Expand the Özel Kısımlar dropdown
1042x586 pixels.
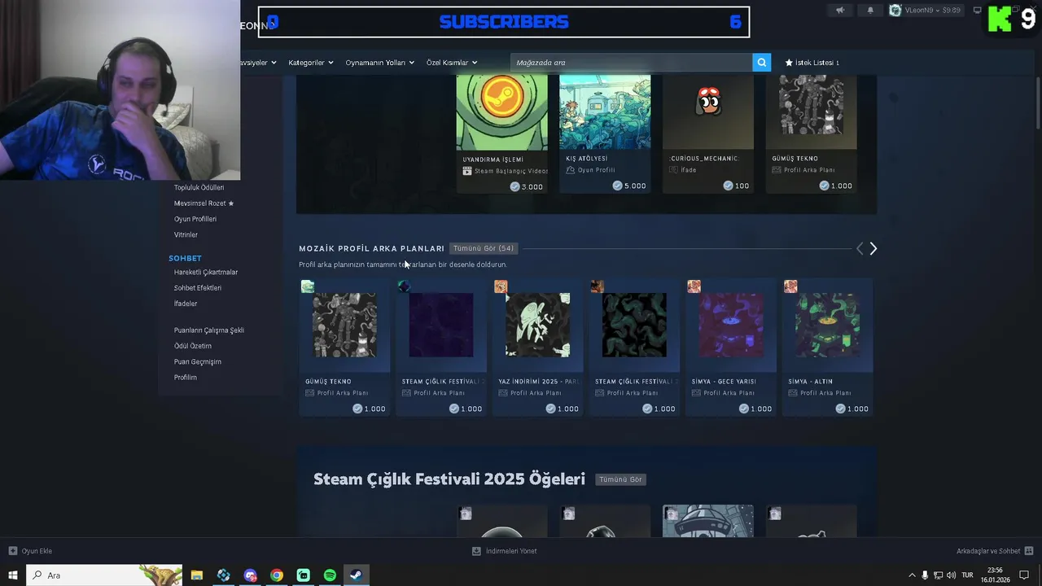452,63
